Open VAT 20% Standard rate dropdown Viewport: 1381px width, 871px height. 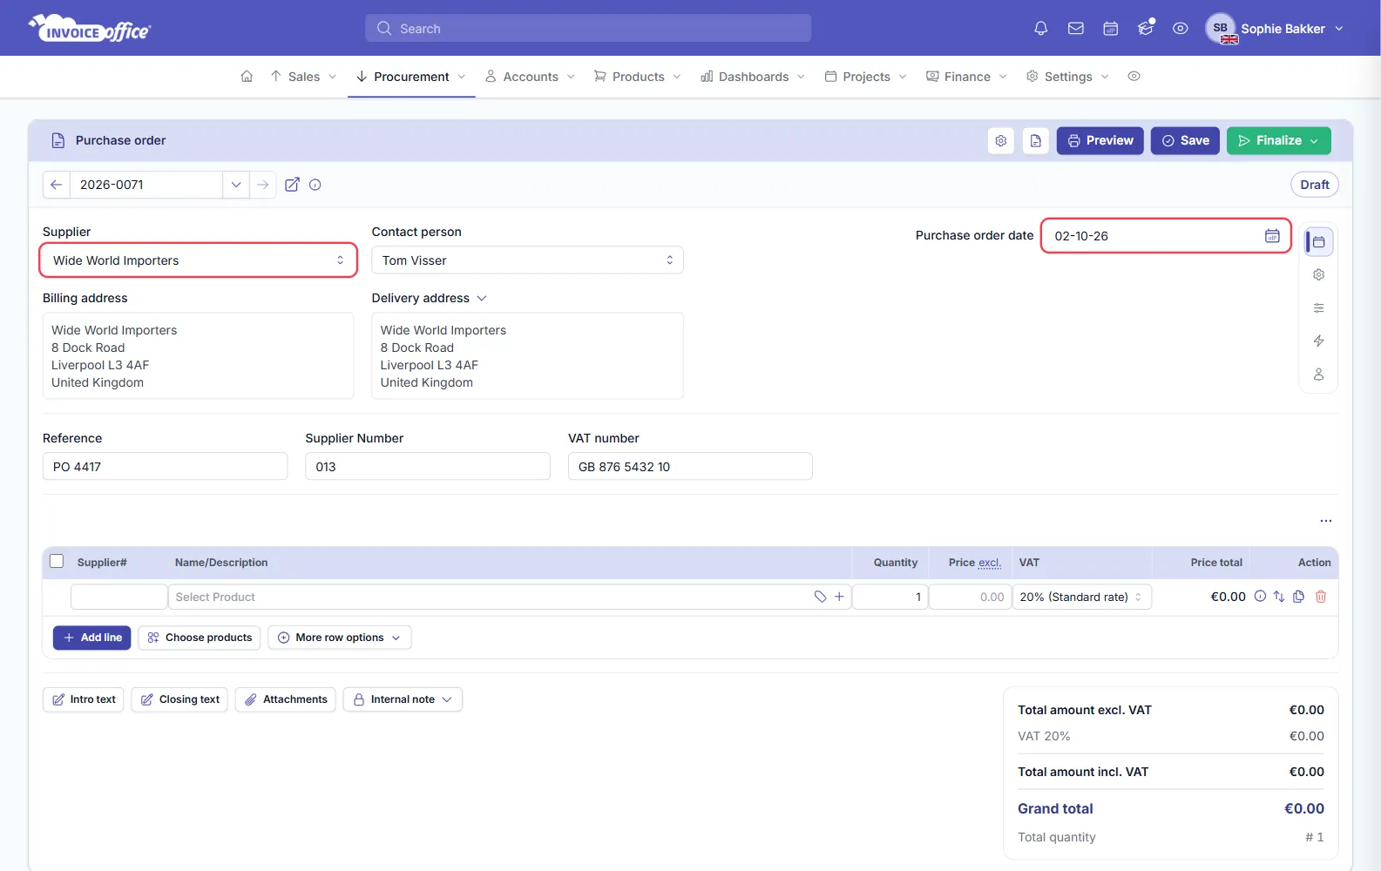pyautogui.click(x=1082, y=597)
